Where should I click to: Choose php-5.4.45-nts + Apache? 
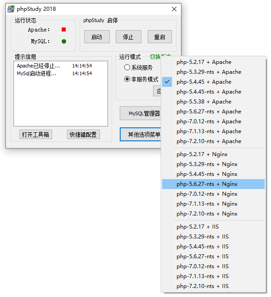[213, 92]
